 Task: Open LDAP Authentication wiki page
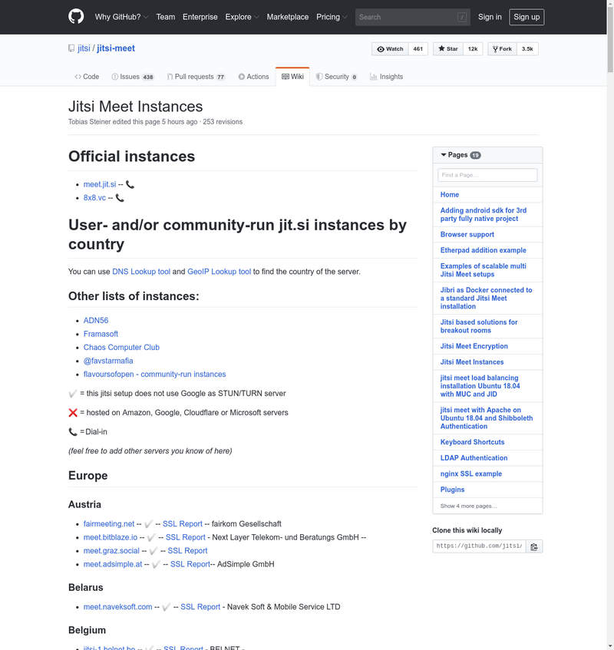tap(474, 458)
